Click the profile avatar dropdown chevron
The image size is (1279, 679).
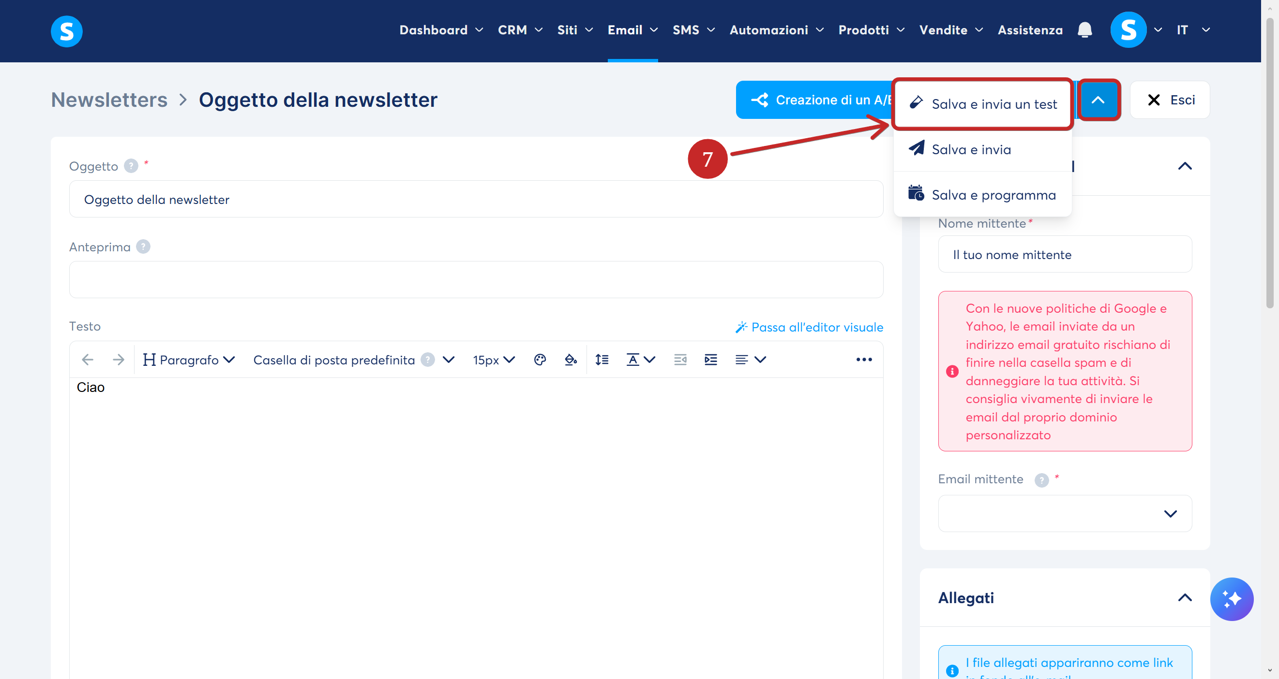(1158, 30)
